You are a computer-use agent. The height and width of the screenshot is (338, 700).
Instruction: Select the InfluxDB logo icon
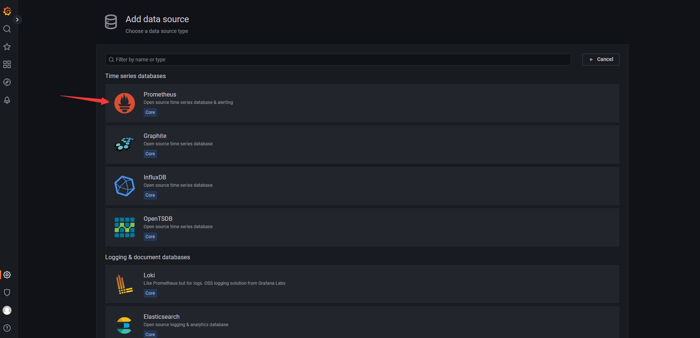pos(125,186)
